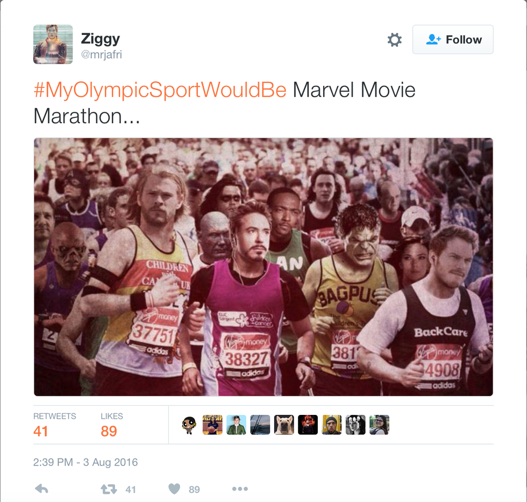
Task: Click the Ziggy display name
Action: pos(100,38)
